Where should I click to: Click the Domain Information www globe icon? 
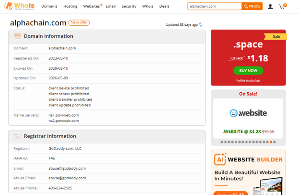click(x=17, y=36)
